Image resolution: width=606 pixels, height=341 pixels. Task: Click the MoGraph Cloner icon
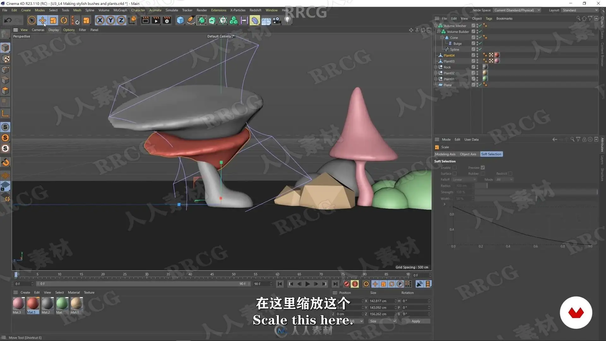(223, 21)
